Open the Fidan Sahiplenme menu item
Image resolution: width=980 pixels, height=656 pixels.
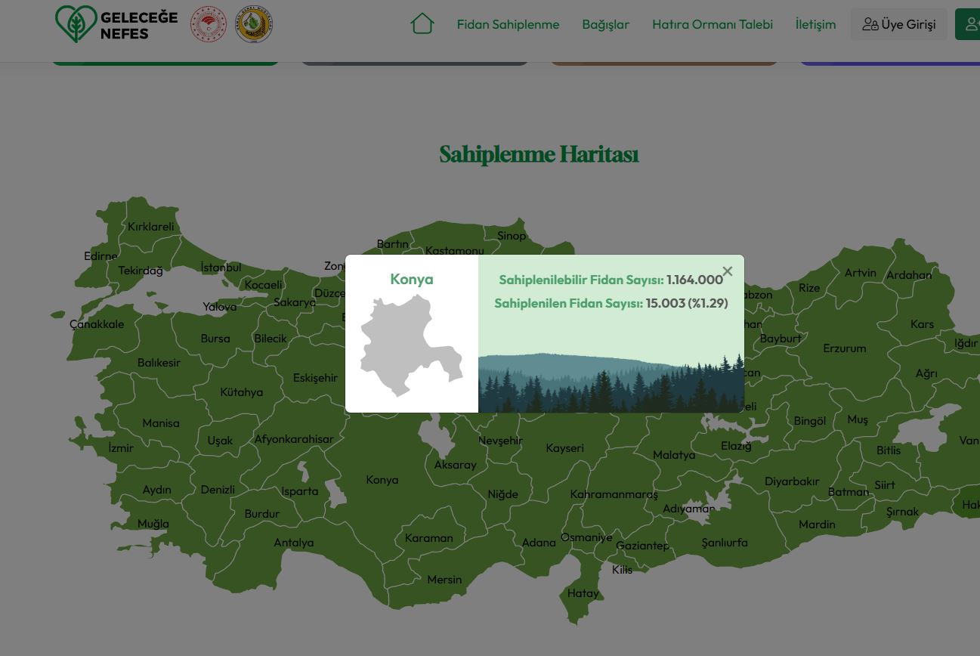tap(508, 24)
